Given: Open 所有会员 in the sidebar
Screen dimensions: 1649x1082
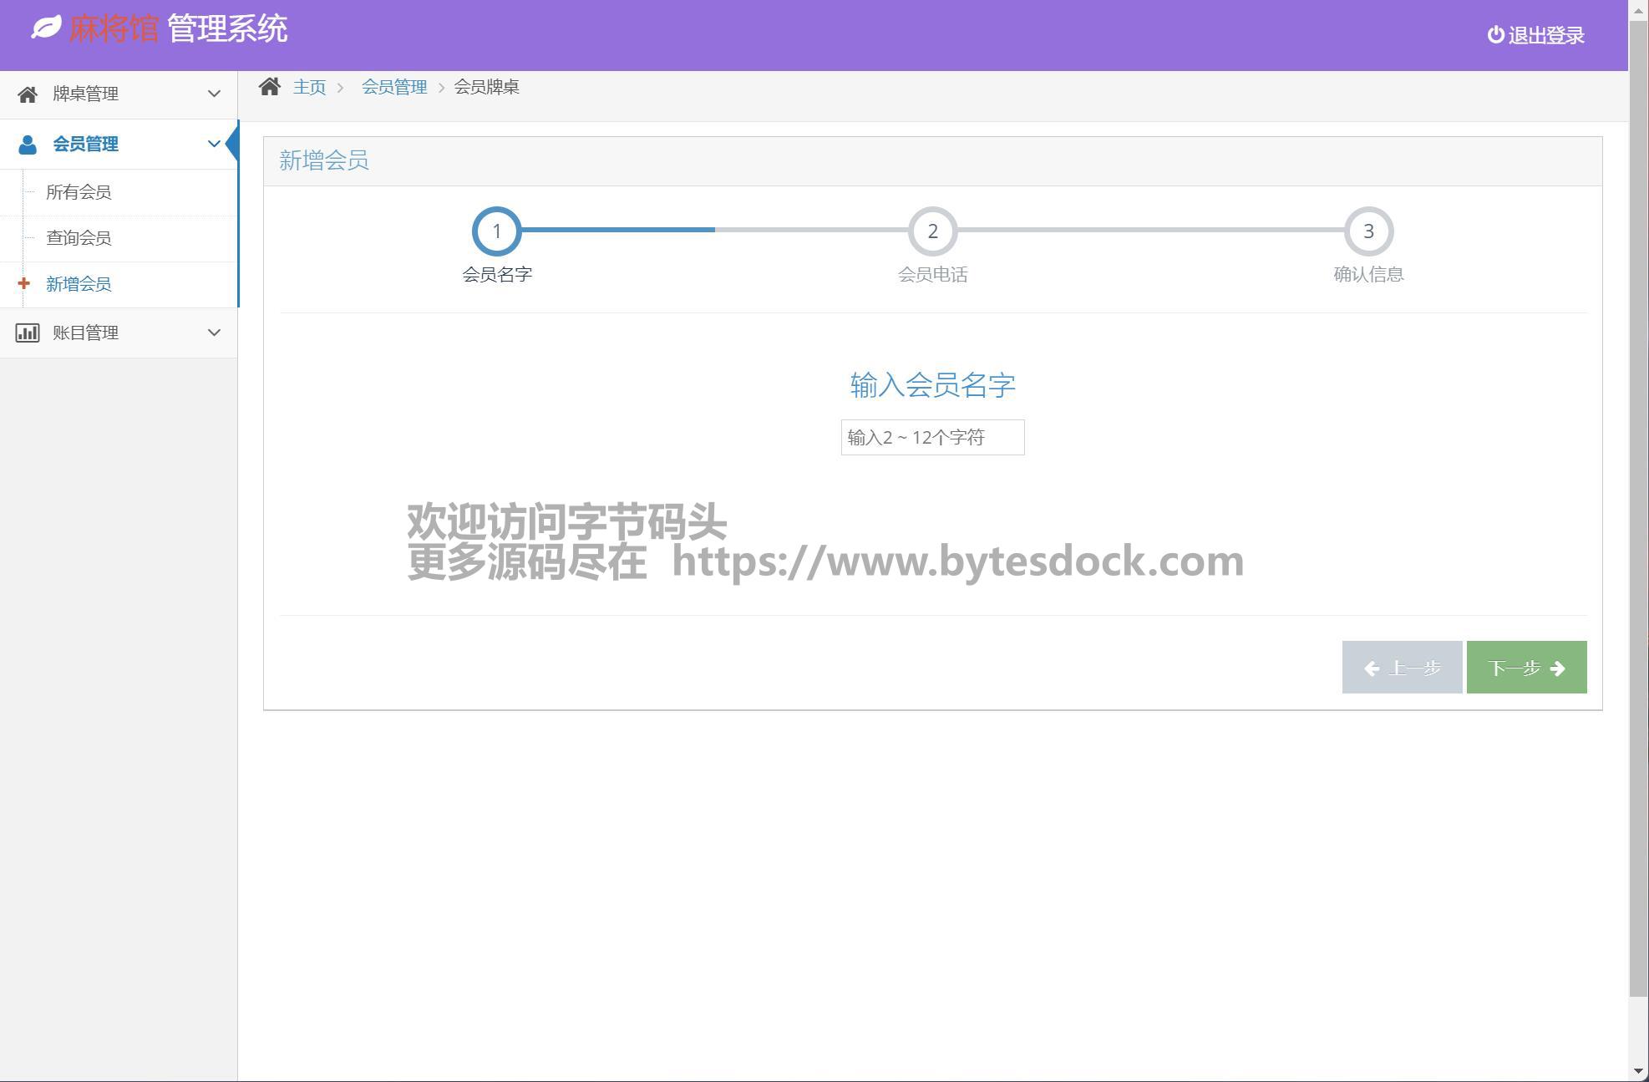Looking at the screenshot, I should tap(79, 192).
